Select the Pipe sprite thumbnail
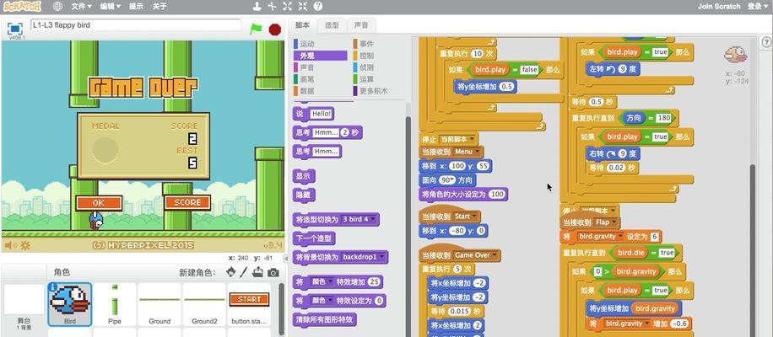 115,304
